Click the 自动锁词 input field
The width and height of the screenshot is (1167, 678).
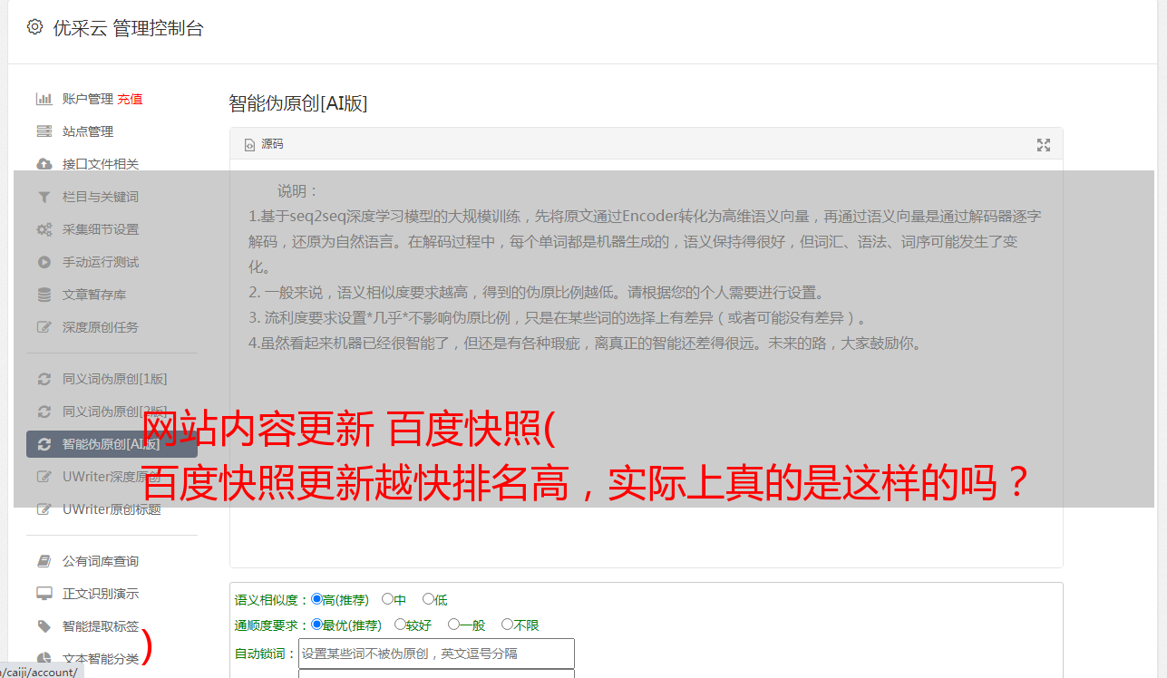coord(436,654)
